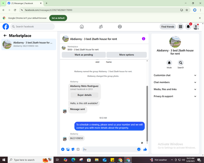Dismiss the default browser notification bar
Screen dimensions: 204x163
(x=200, y=18)
